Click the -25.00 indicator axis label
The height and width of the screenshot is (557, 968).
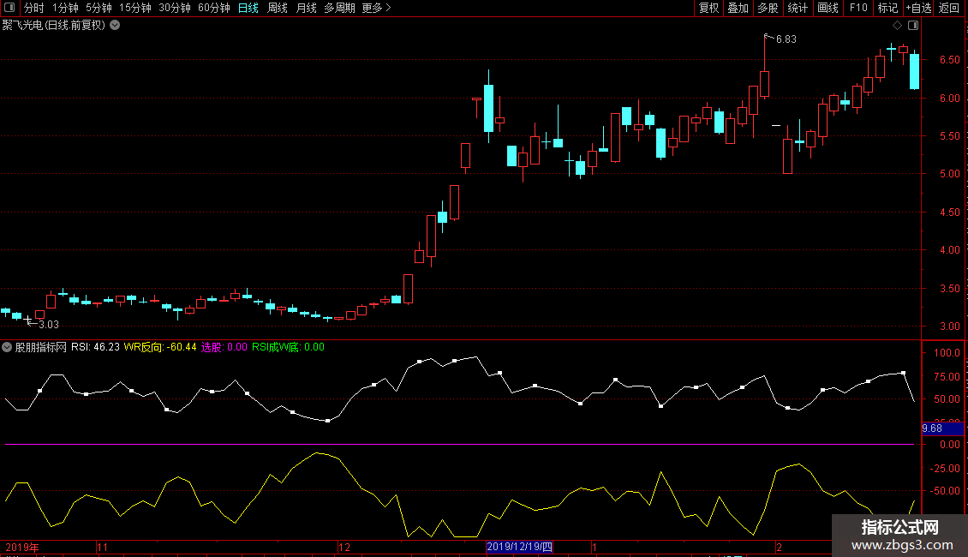(x=945, y=469)
